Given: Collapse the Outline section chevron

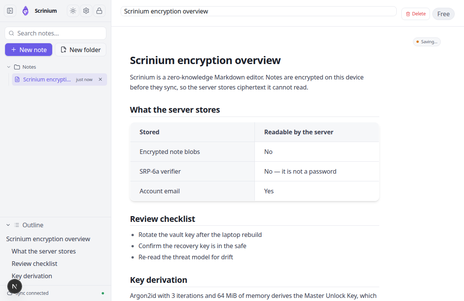Looking at the screenshot, I should point(8,225).
